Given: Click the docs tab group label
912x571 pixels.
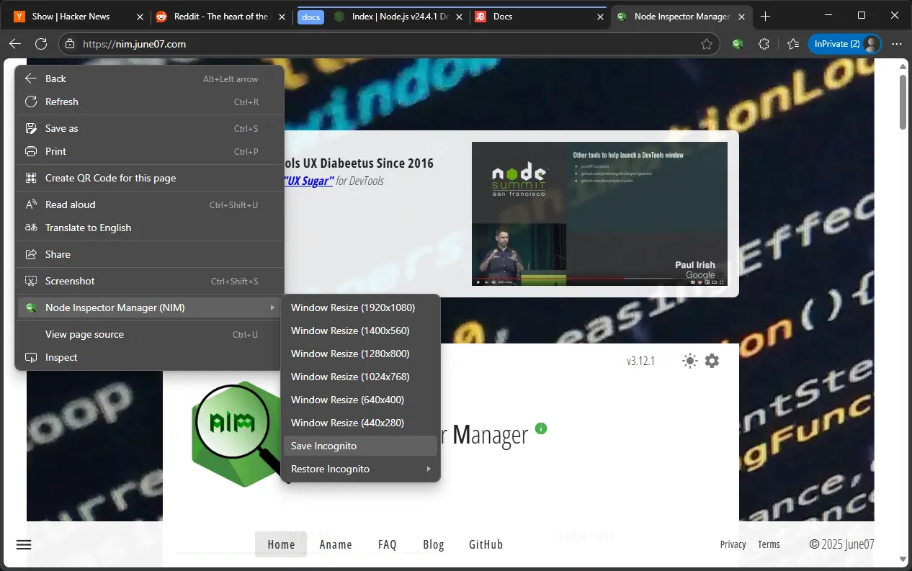Looking at the screenshot, I should pyautogui.click(x=310, y=17).
